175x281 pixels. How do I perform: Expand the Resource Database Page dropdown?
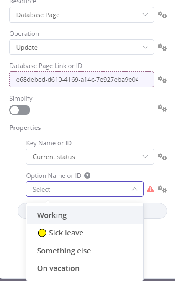[82, 15]
